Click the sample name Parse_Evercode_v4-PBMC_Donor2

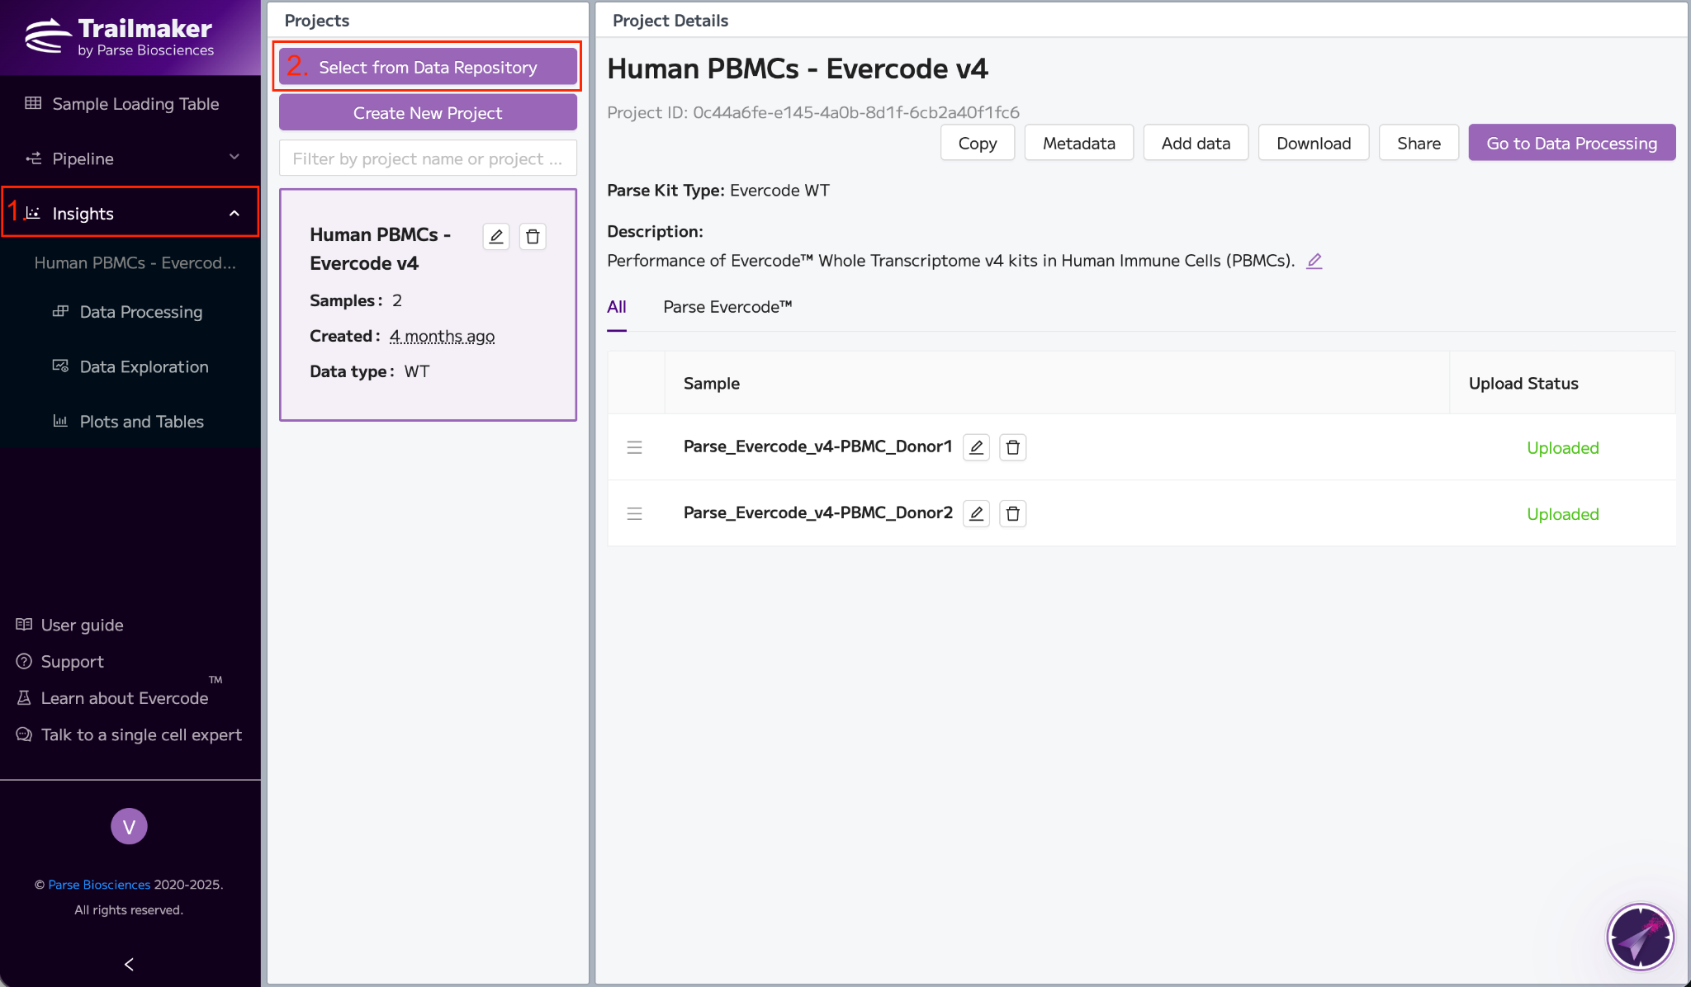click(x=817, y=512)
